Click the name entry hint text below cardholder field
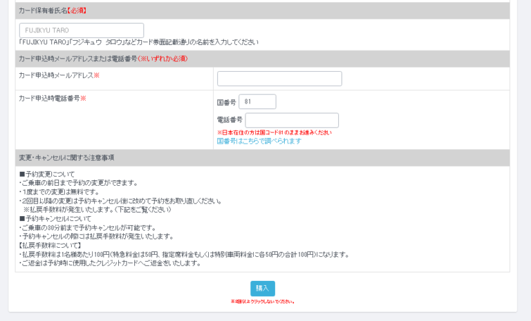This screenshot has height=321, width=531. coord(138,42)
